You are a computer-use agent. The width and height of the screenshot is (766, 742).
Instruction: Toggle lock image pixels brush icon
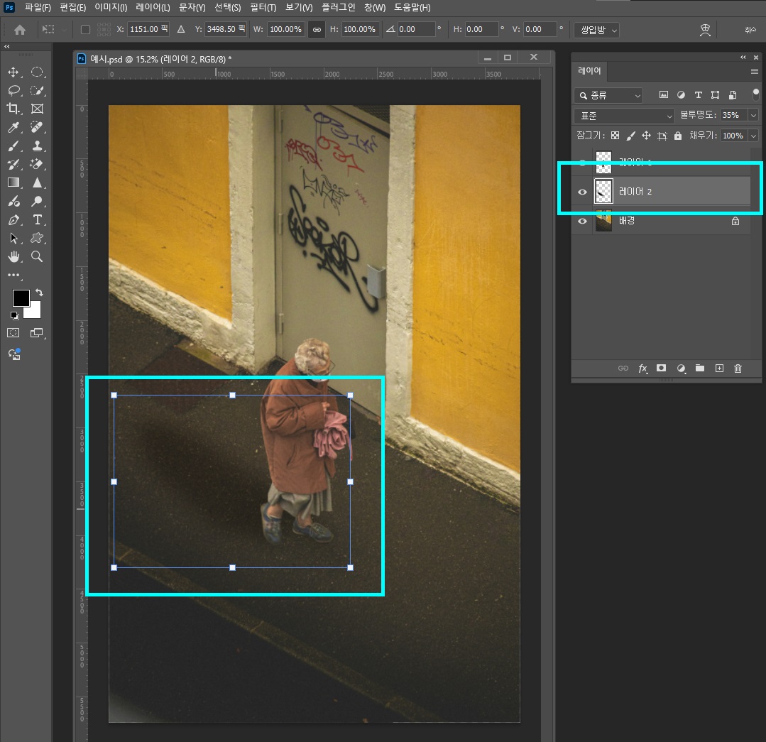coord(631,136)
